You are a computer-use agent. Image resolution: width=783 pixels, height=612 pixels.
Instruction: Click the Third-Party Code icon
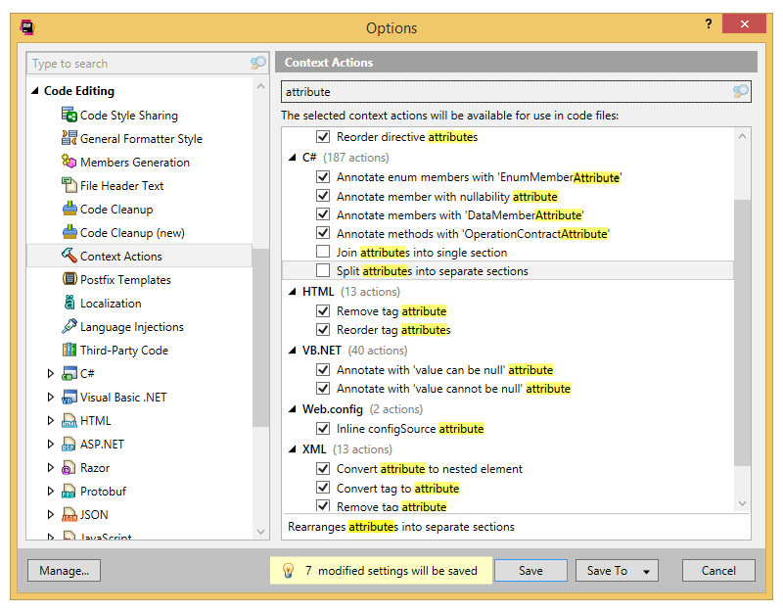(69, 351)
